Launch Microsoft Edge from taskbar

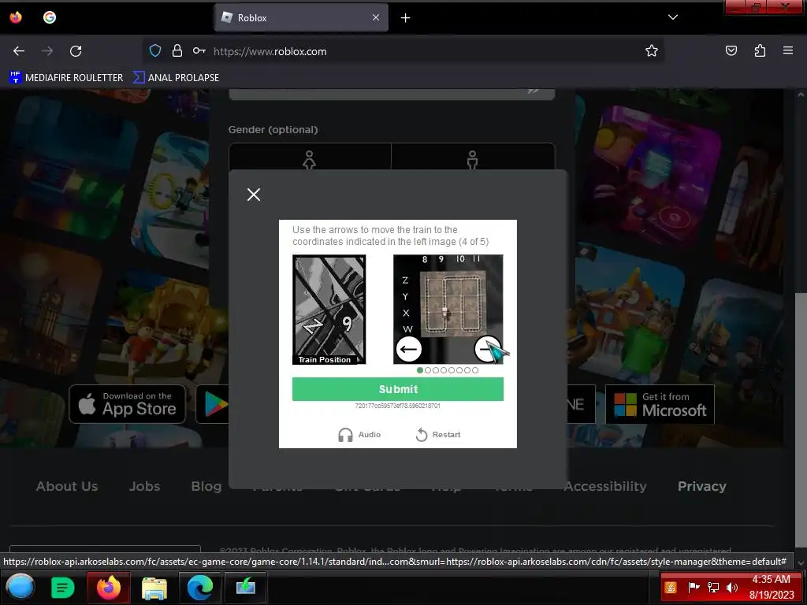(199, 587)
